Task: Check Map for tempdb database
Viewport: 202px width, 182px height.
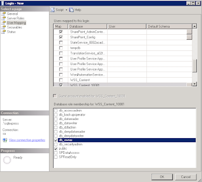Action: click(x=61, y=48)
